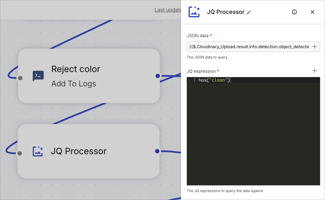The image size is (325, 200).
Task: Click the "Add To Logs" text on the Reject color node
Action: (74, 84)
